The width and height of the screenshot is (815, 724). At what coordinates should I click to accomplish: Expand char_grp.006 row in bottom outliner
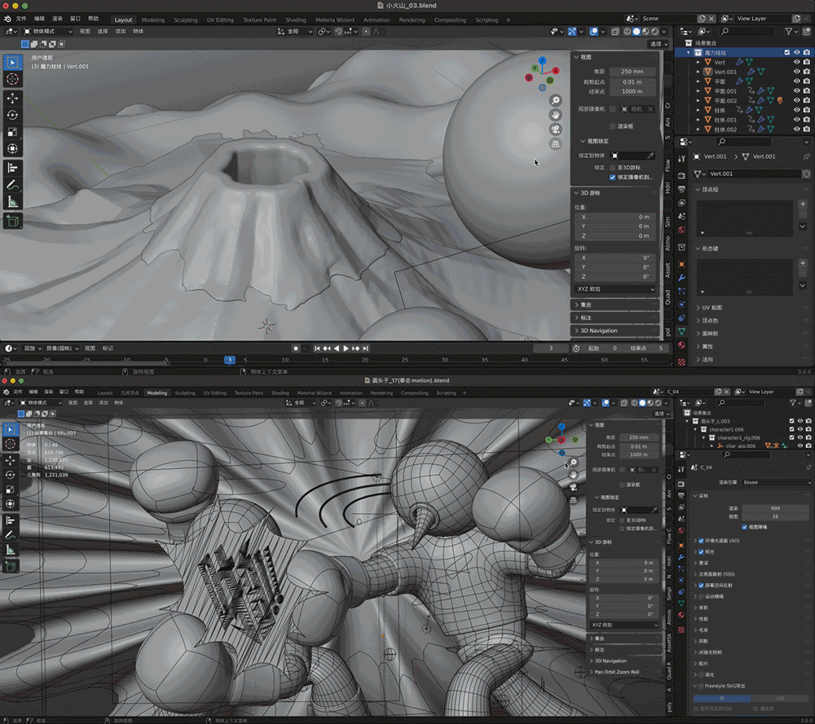coord(712,446)
